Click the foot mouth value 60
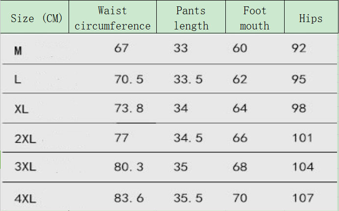This screenshot has width=339, height=211. (240, 49)
